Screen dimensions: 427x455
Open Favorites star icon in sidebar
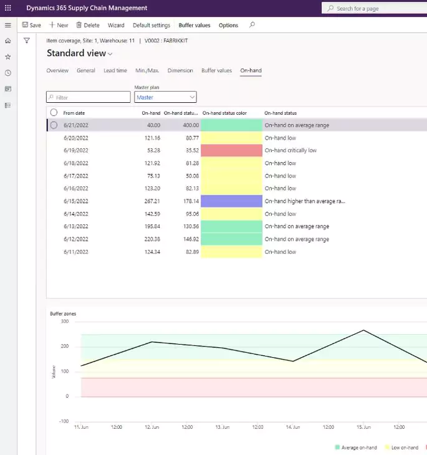(x=8, y=57)
